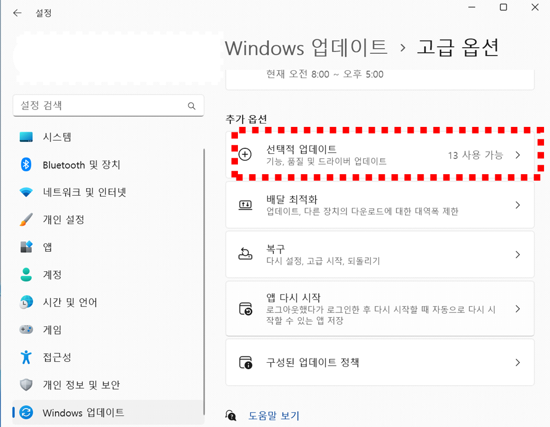Image resolution: width=550 pixels, height=427 pixels.
Task: Click the 구성된 업데이트 정책 title
Action: (313, 362)
